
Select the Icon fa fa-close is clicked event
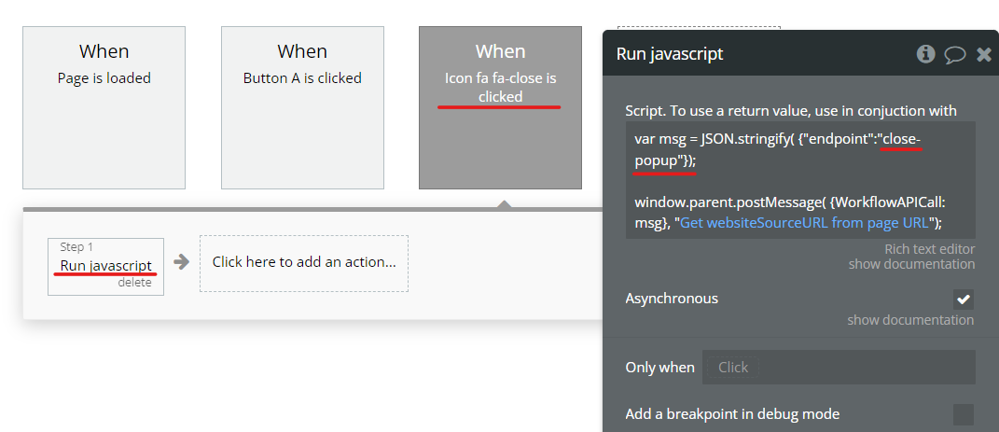(x=500, y=107)
